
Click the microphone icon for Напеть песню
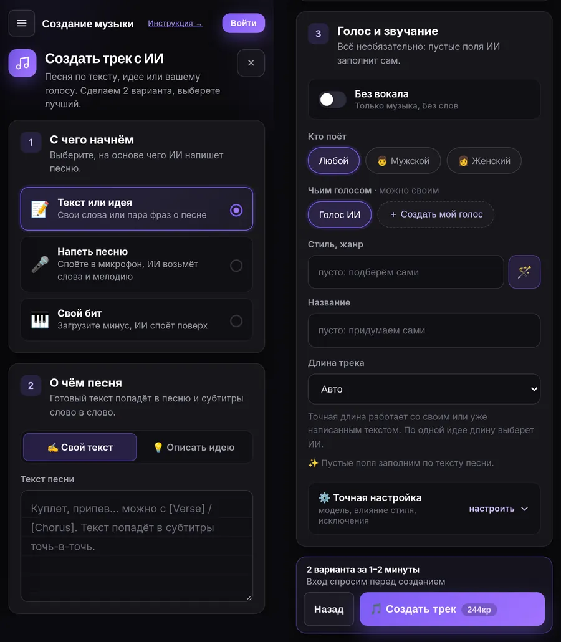click(40, 264)
